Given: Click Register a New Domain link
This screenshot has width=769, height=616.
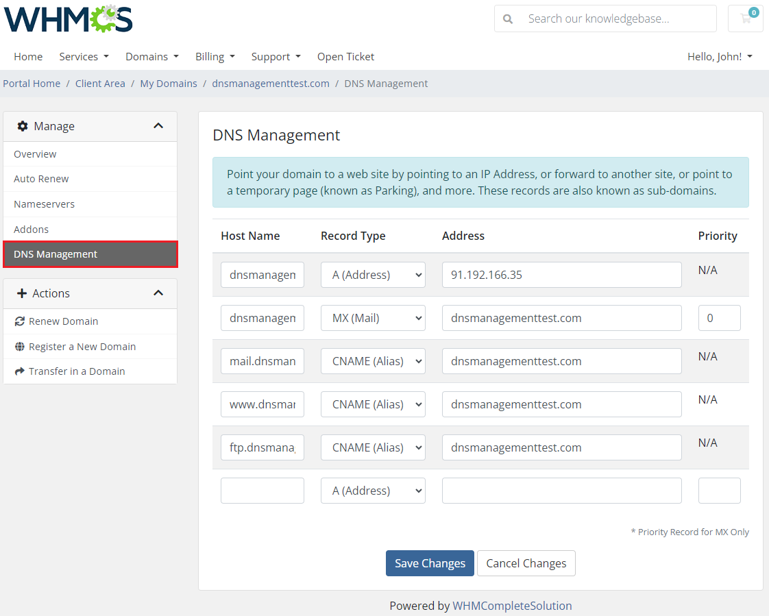Looking at the screenshot, I should [x=90, y=347].
